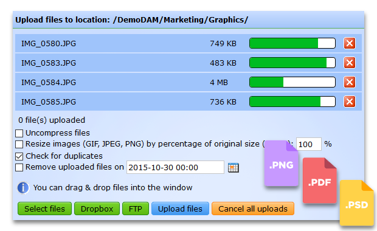Click progress bar for IMG_0584.JPG
Screen dimensions: 377x231
(292, 82)
